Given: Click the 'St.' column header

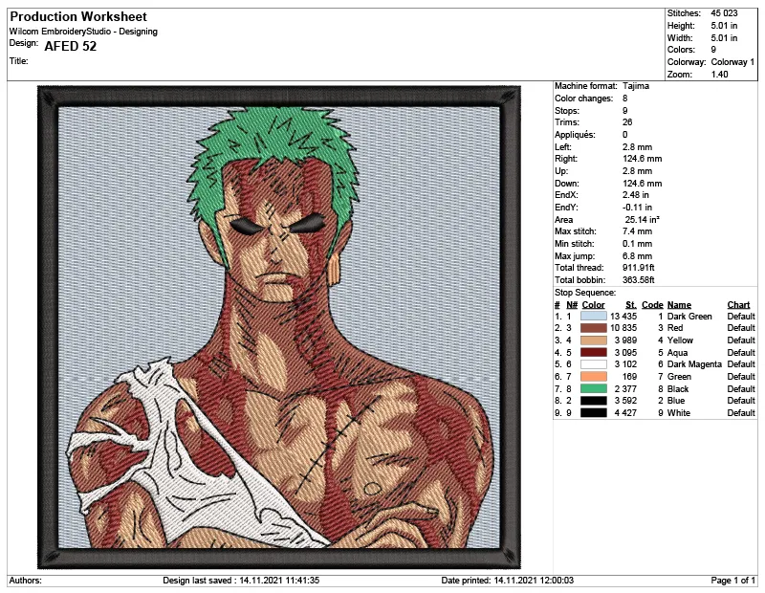Looking at the screenshot, I should [631, 304].
